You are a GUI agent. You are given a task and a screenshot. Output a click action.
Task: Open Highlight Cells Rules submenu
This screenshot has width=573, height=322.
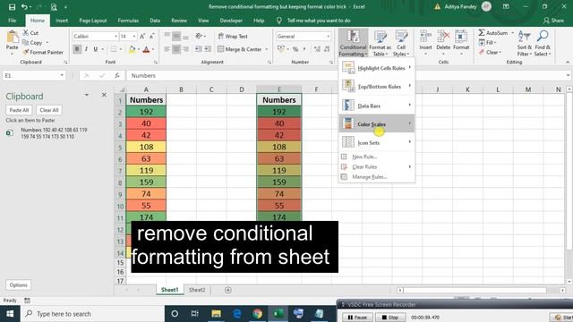tap(377, 68)
